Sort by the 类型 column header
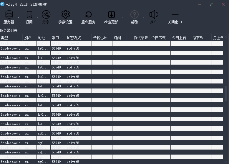The height and width of the screenshot is (164, 229). tap(11, 38)
